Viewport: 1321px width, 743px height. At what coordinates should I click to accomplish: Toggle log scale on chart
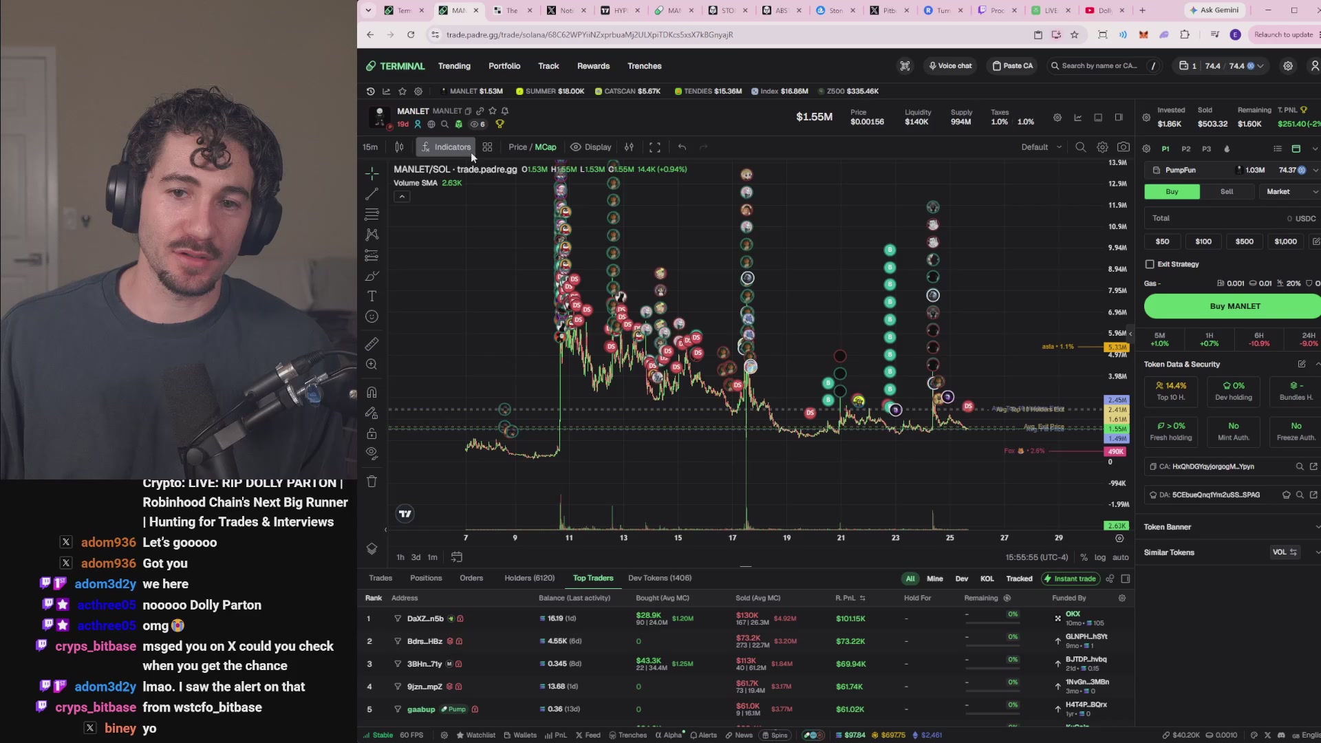1100,557
